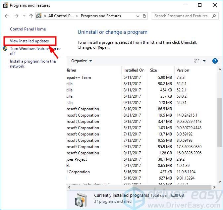The width and height of the screenshot is (223, 210).
Task: Click the search magnifier icon
Action: [x=214, y=16]
